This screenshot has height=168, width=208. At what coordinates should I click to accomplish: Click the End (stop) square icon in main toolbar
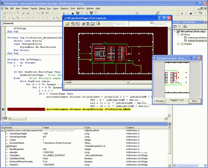pos(73,13)
